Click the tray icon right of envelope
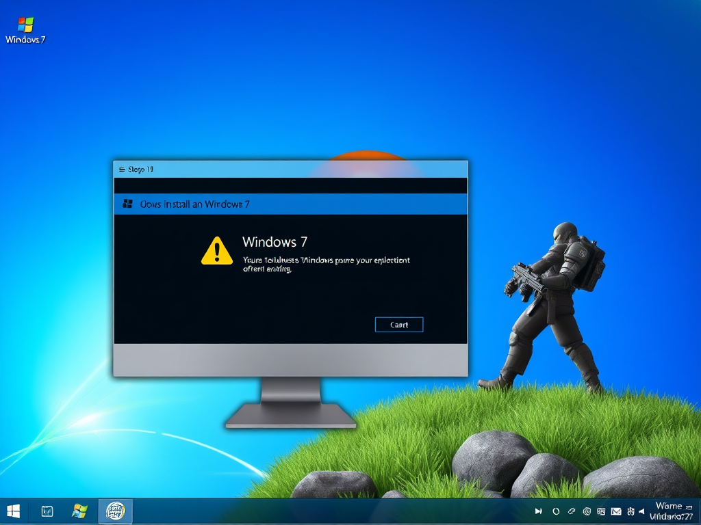This screenshot has width=701, height=525. click(630, 511)
